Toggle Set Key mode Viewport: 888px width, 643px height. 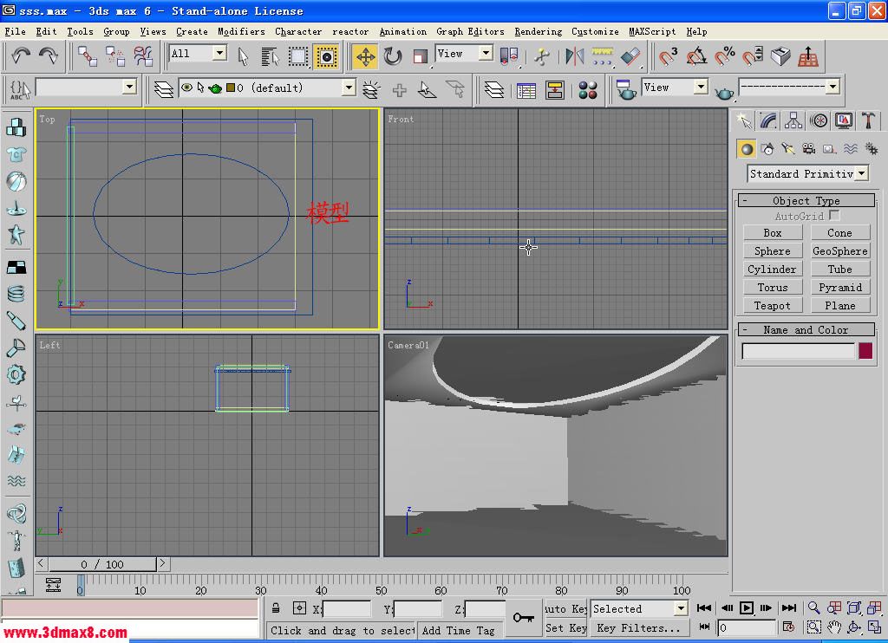pyautogui.click(x=566, y=628)
